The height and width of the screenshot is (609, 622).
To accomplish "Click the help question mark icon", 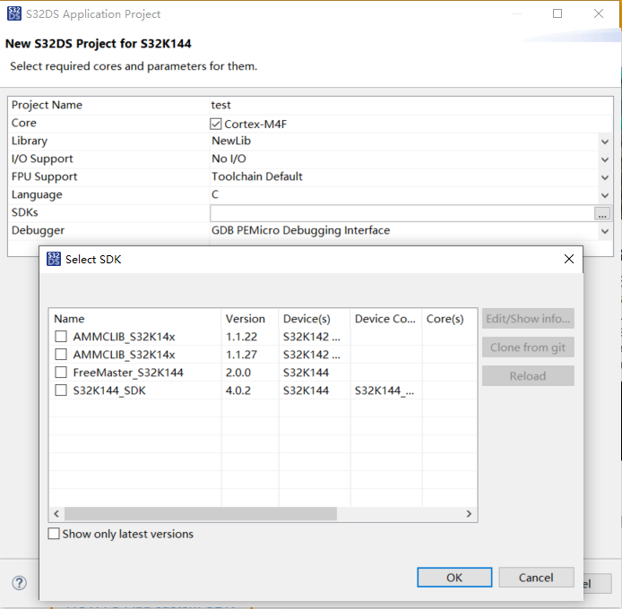I will tap(19, 583).
